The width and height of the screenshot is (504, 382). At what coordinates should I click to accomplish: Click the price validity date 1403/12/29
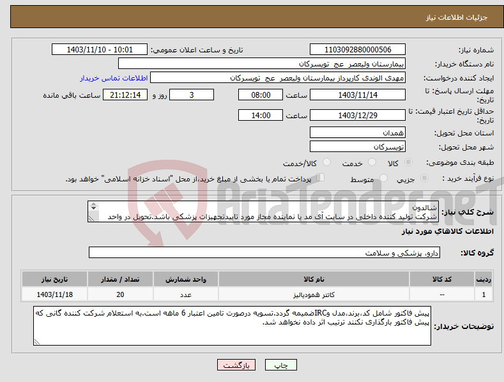point(358,115)
